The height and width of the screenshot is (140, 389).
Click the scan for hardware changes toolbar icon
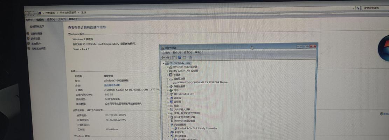190,57
